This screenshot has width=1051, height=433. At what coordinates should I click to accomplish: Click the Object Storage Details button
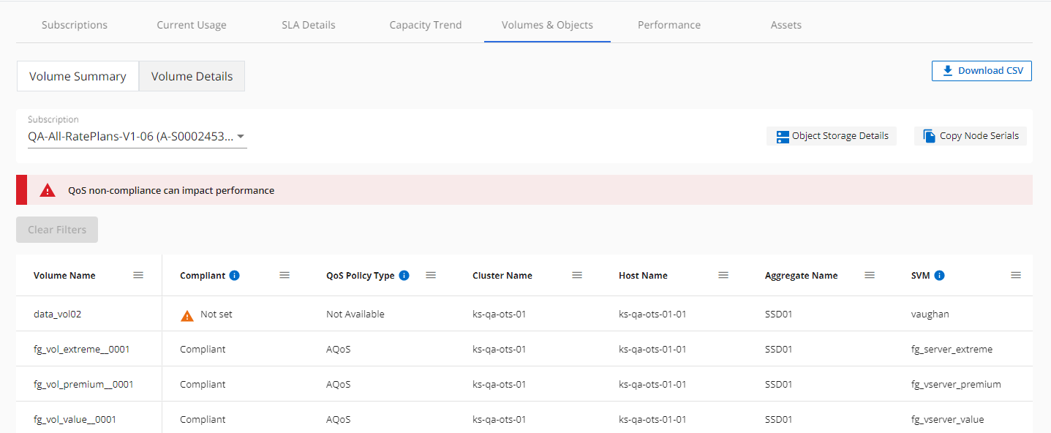pos(832,136)
